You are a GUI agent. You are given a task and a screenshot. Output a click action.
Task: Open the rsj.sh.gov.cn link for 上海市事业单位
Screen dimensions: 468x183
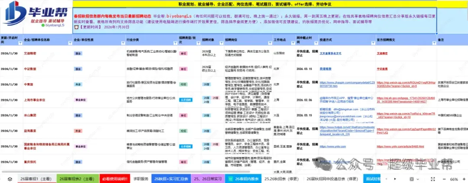tap(406, 100)
